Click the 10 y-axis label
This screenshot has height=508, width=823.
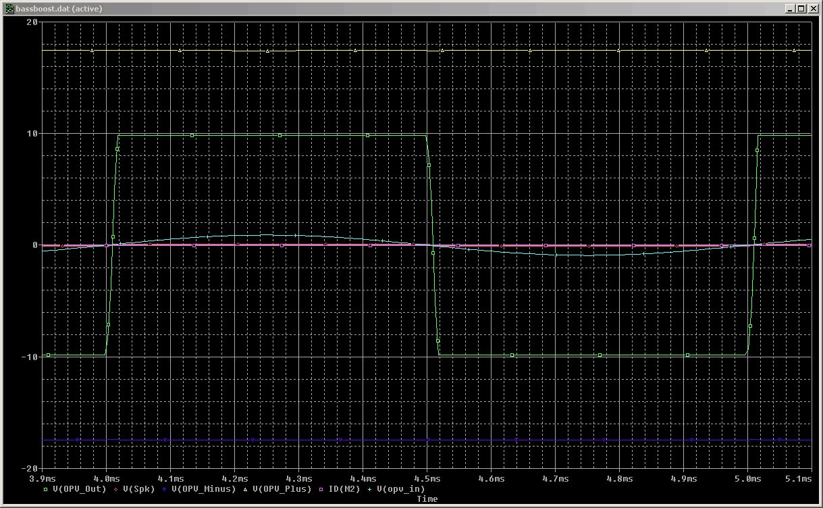(31, 134)
